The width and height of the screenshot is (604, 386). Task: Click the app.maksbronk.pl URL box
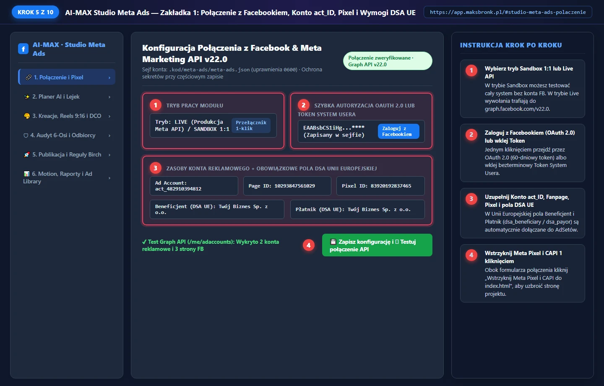508,12
